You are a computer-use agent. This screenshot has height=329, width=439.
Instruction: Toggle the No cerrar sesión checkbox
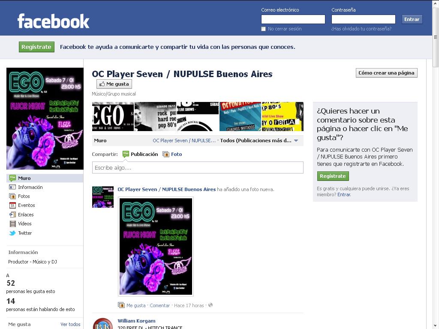(x=263, y=29)
